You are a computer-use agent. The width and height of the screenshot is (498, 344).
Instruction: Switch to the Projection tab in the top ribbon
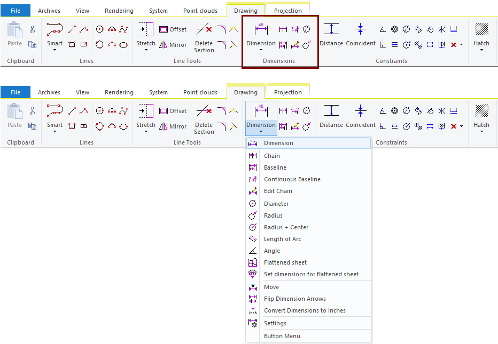click(x=288, y=11)
